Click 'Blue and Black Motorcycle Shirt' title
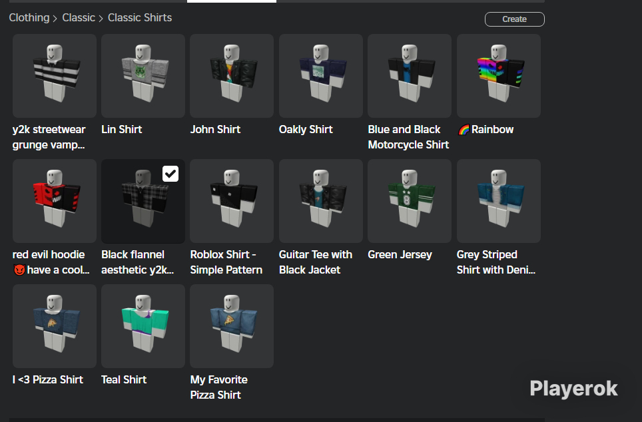Image resolution: width=642 pixels, height=422 pixels. pyautogui.click(x=408, y=137)
